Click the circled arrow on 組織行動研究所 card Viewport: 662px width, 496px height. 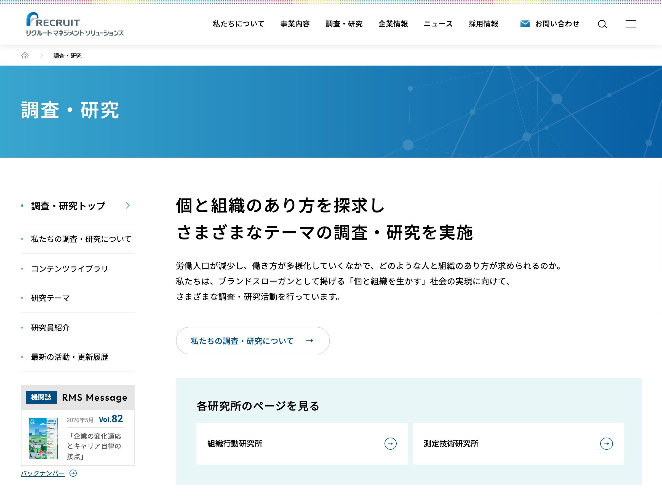coord(390,443)
